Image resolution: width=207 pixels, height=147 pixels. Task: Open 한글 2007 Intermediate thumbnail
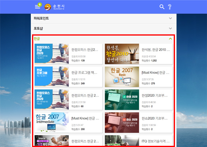tap(51, 122)
